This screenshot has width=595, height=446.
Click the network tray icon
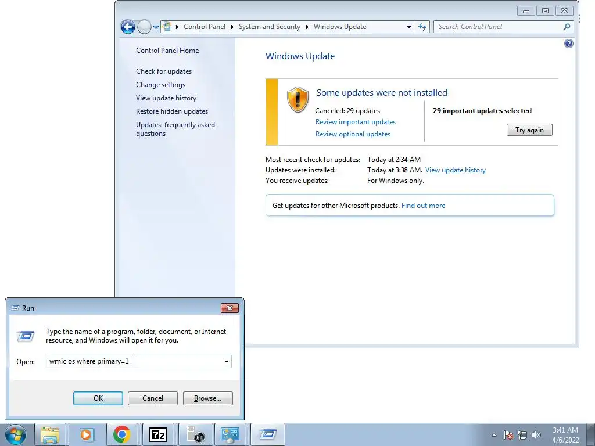[x=522, y=435]
